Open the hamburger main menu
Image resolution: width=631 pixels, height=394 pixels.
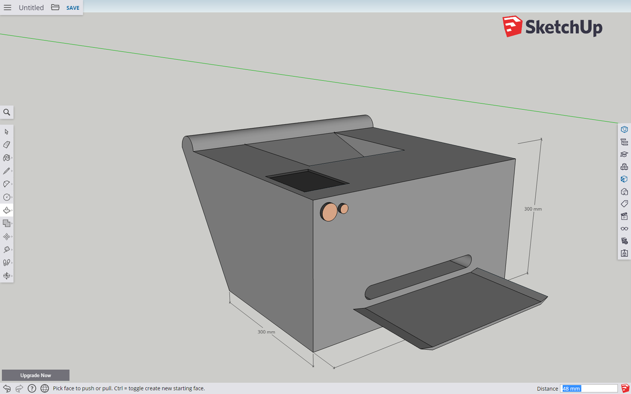coord(7,7)
